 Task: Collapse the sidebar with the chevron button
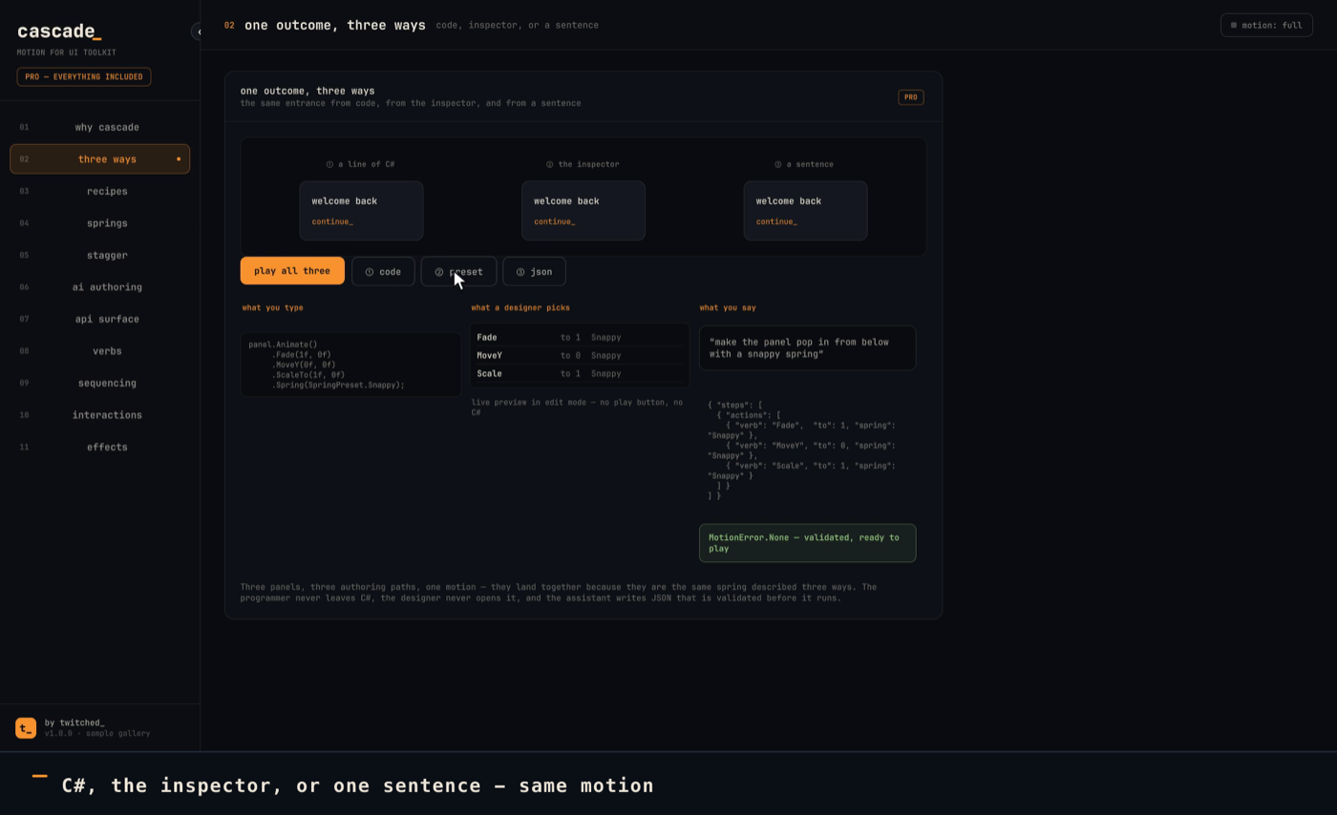coord(198,31)
